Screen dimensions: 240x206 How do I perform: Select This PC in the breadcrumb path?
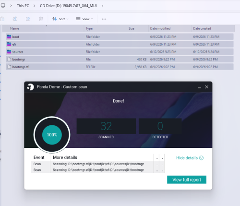(23, 6)
